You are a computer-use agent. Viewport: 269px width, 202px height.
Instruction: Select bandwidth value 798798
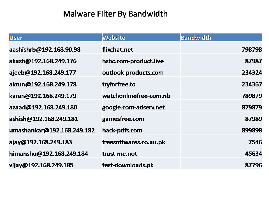tap(252, 50)
